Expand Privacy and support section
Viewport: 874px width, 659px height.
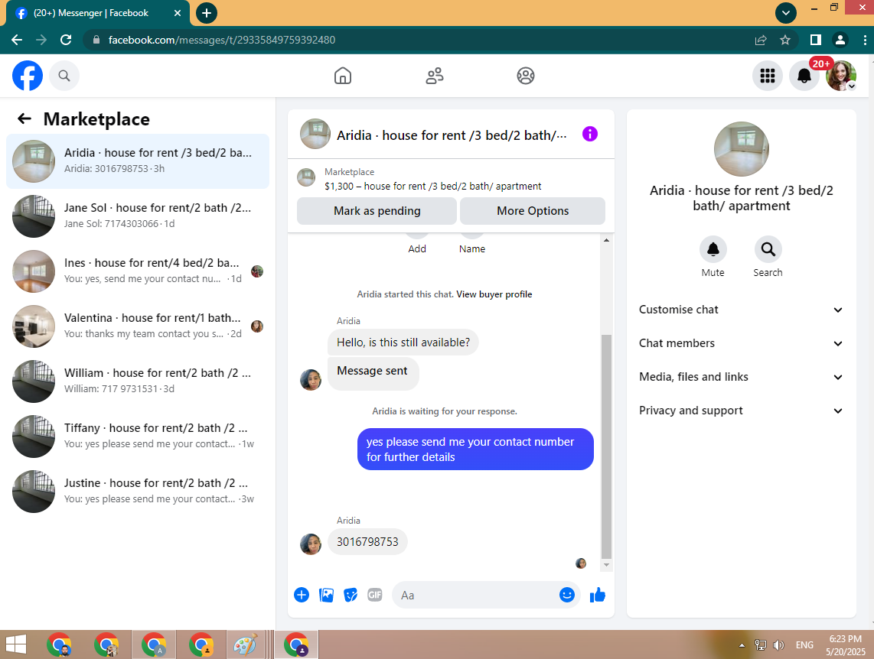tap(741, 411)
